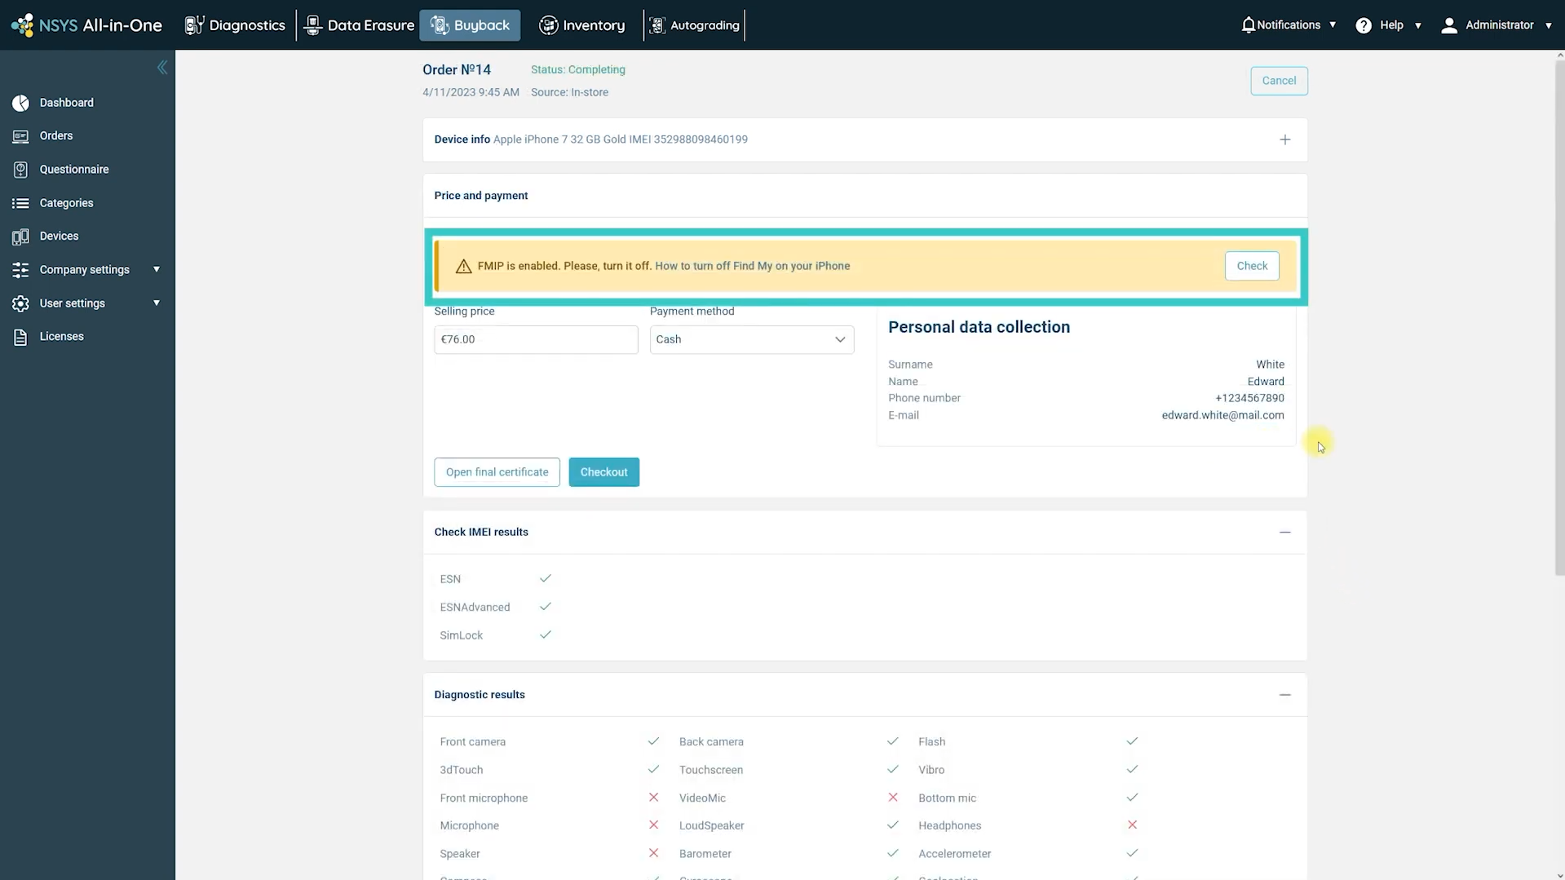This screenshot has width=1565, height=880.
Task: Click the IMEI 352988098460199 device text
Action: tap(688, 139)
